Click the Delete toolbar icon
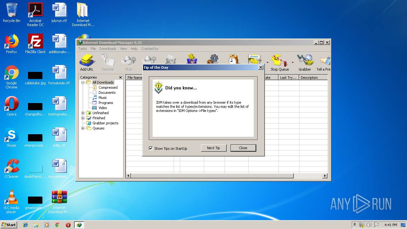407x229 pixels. click(171, 59)
